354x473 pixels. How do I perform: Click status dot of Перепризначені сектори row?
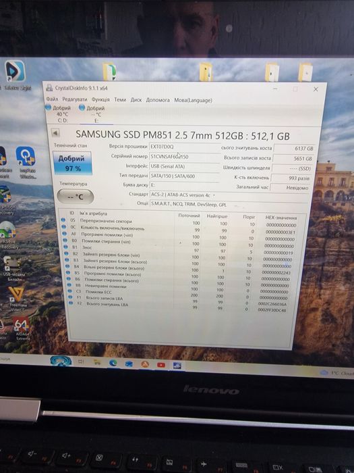63,220
